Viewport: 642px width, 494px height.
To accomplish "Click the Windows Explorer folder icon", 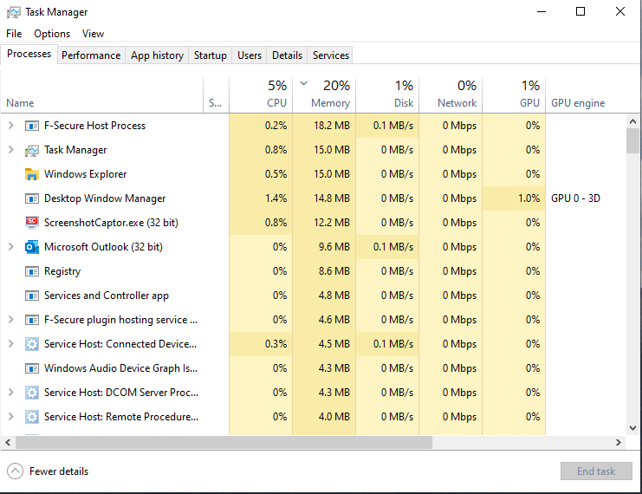I will 32,174.
